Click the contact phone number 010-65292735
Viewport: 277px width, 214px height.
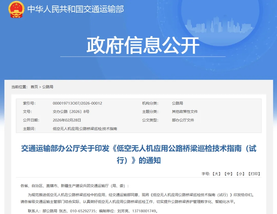point(82,211)
